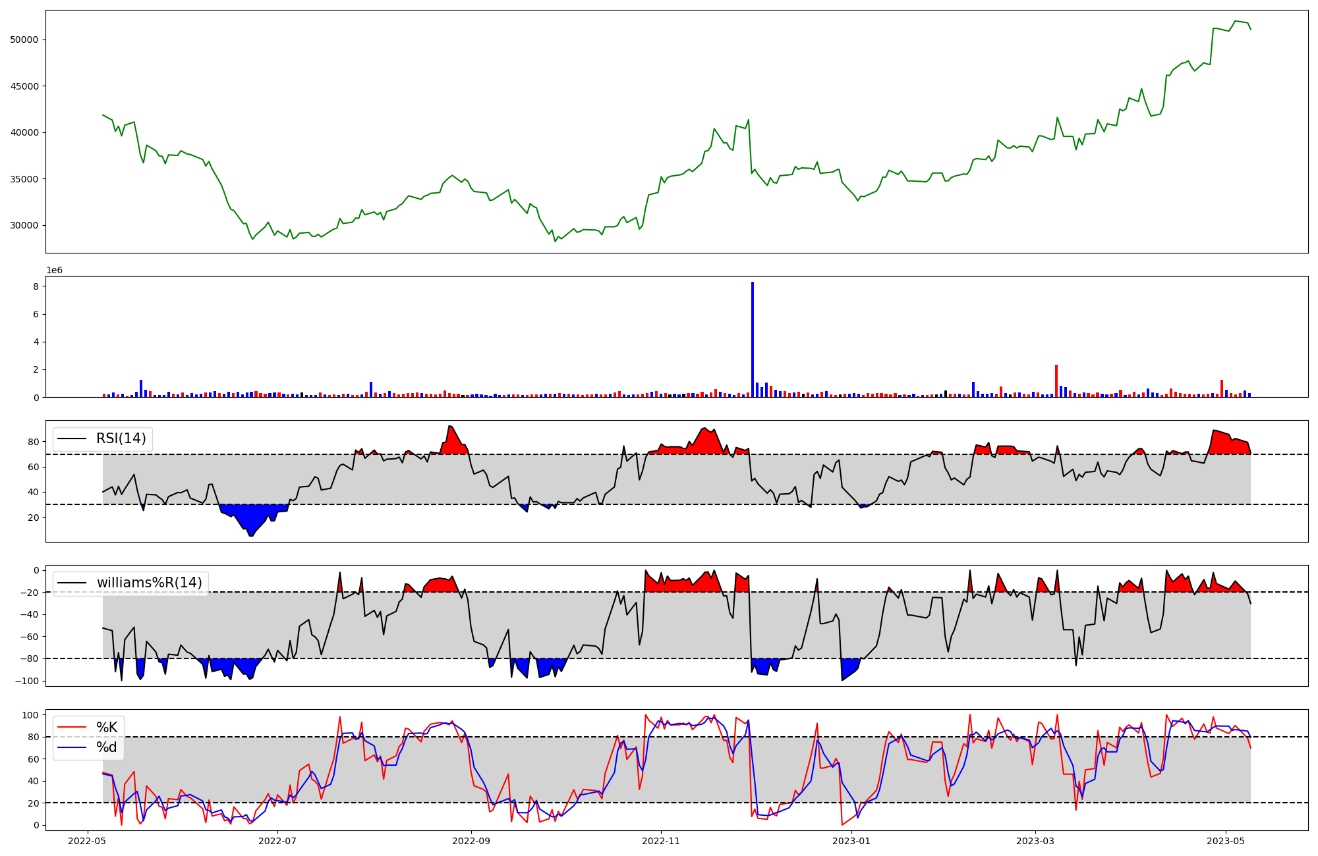1318x856 pixels.
Task: Click the 2023-03 x-axis date label
Action: click(1035, 841)
